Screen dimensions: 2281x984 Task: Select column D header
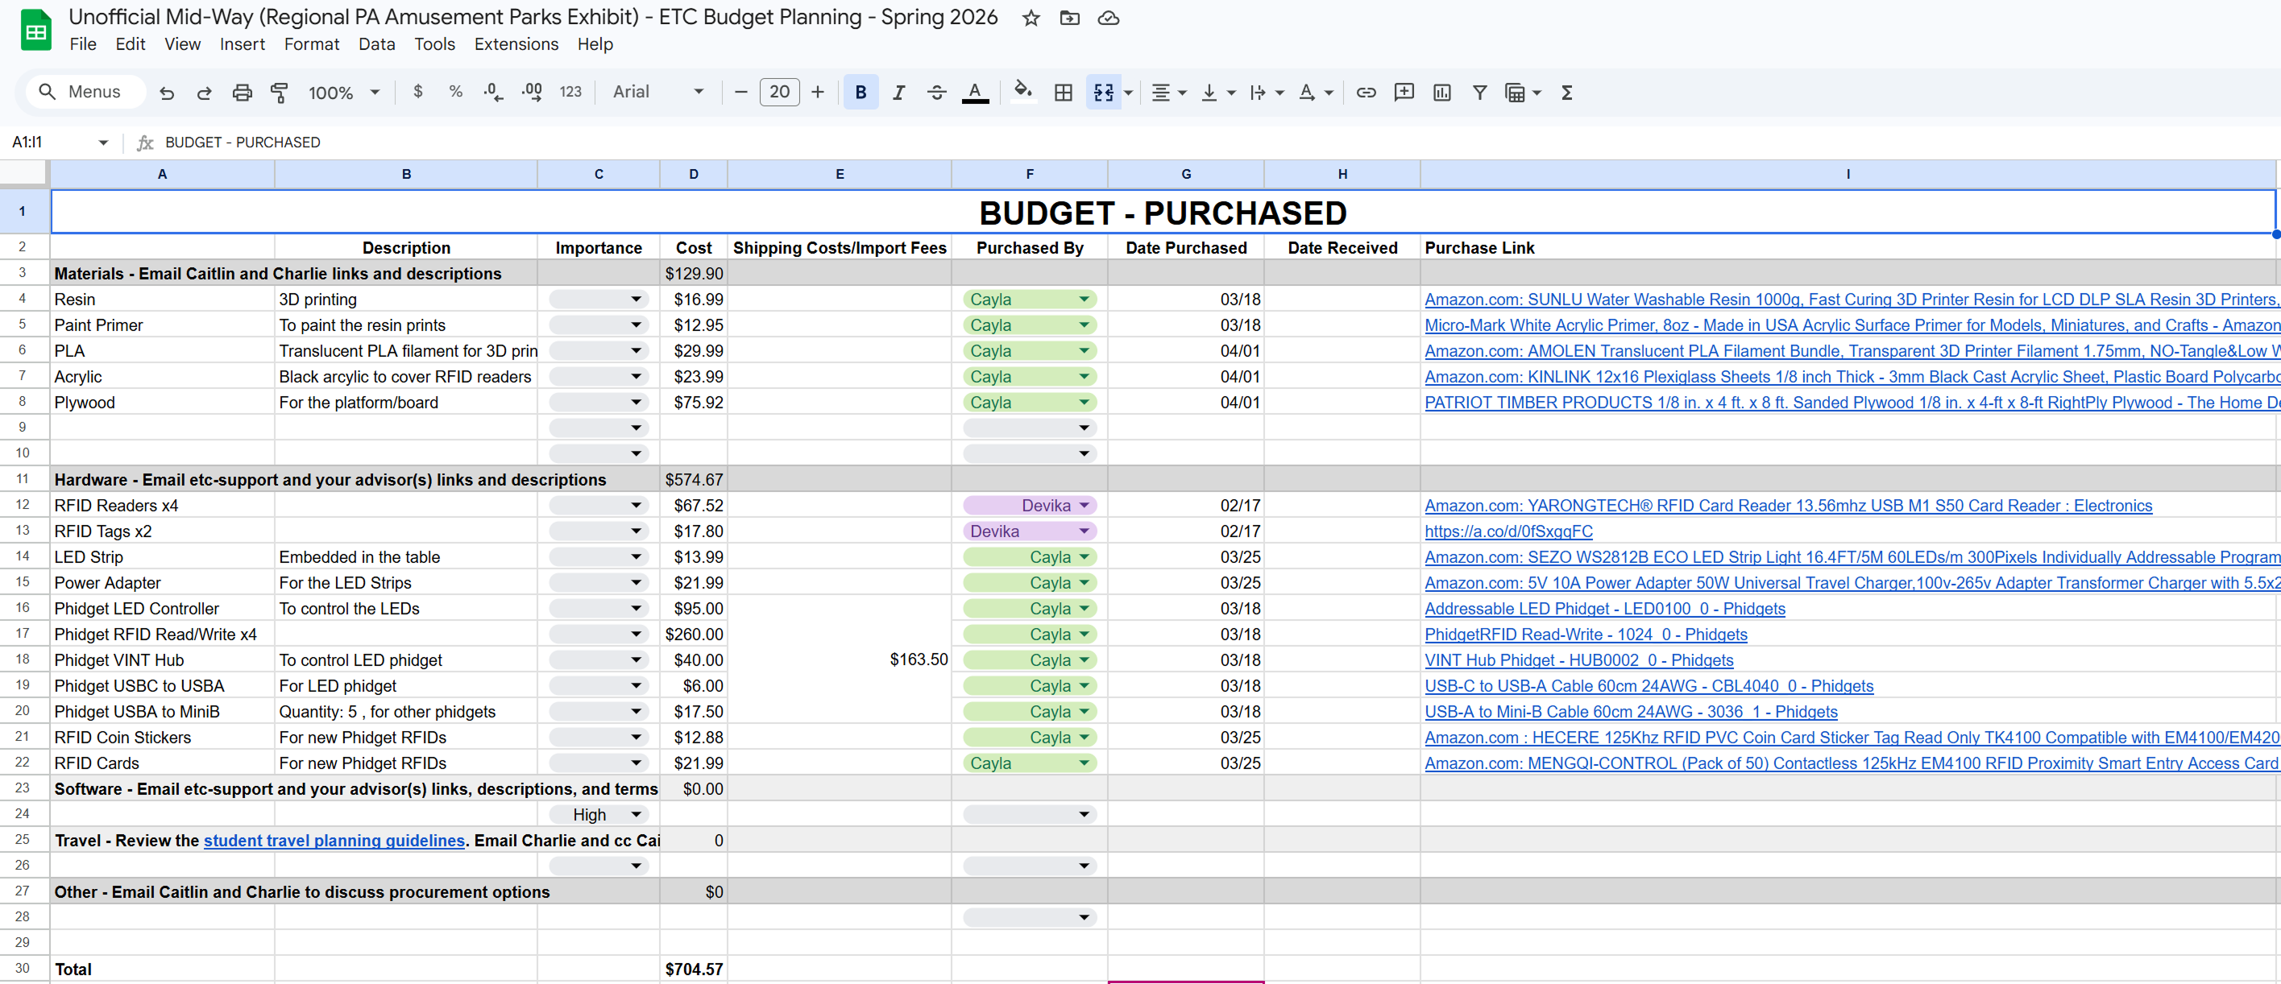(694, 174)
